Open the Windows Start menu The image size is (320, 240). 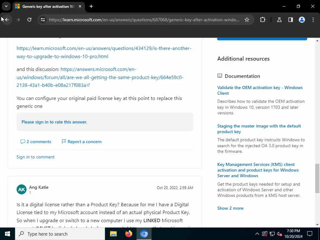7,234
